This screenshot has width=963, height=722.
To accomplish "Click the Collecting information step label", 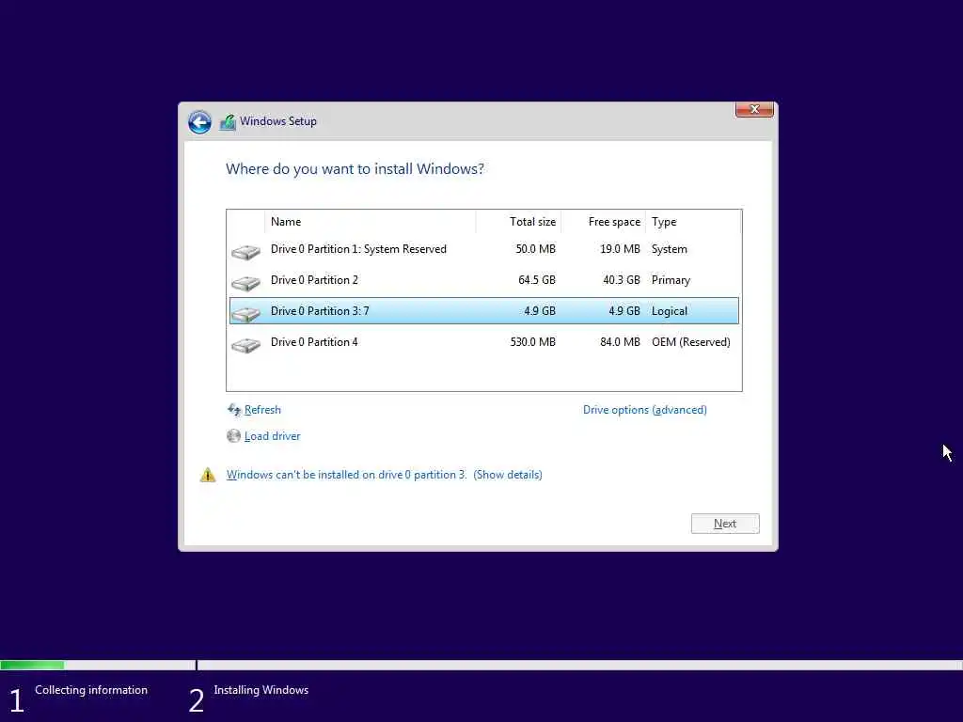I will [x=91, y=690].
